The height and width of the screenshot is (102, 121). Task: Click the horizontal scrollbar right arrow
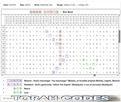point(118,75)
